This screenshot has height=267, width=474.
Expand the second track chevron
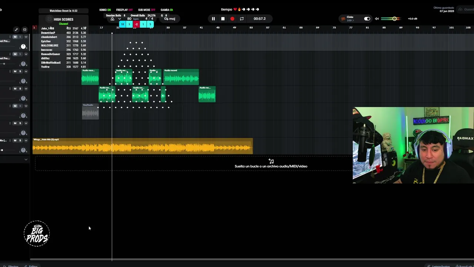click(x=26, y=54)
